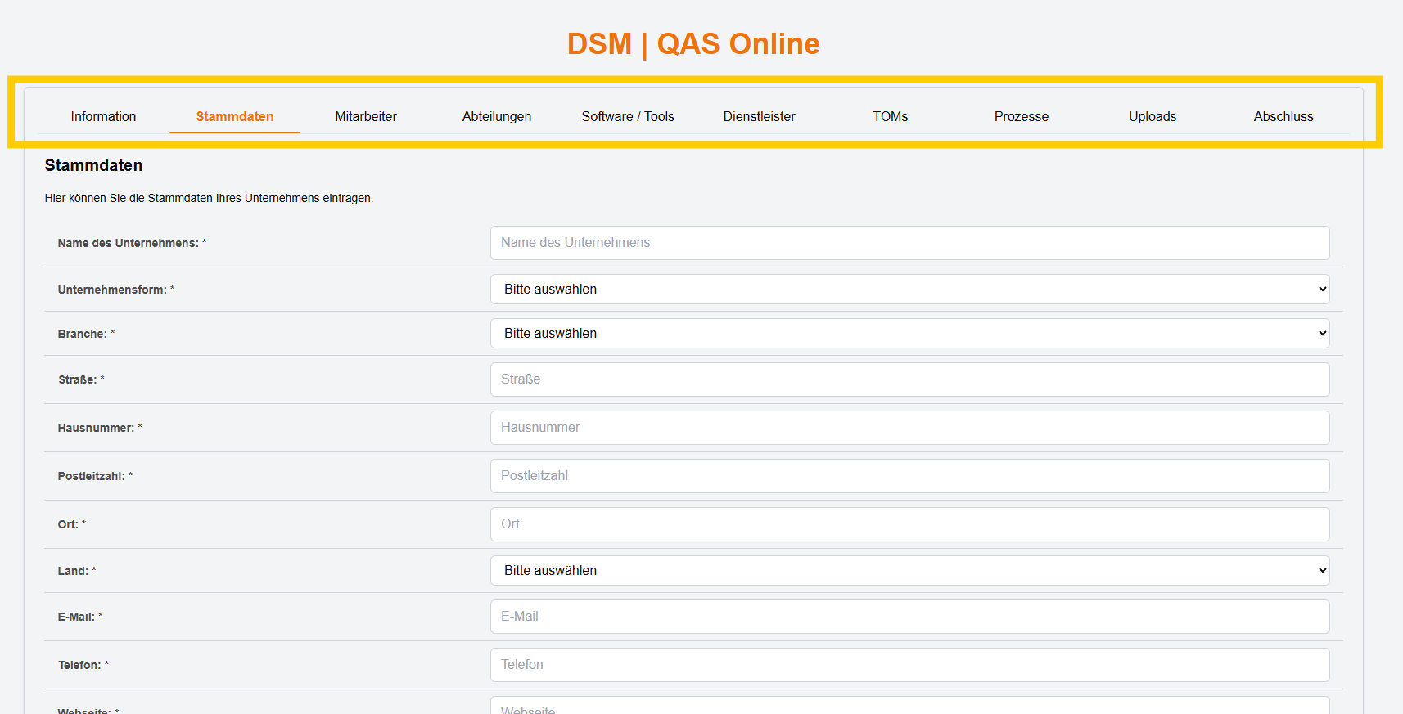Click the 'Hier können Sie die Stammdaten' description text
1403x714 pixels.
point(209,198)
